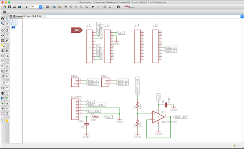Select the Circle tool
Image resolution: width=244 pixels, height=149 pixels.
[2, 88]
